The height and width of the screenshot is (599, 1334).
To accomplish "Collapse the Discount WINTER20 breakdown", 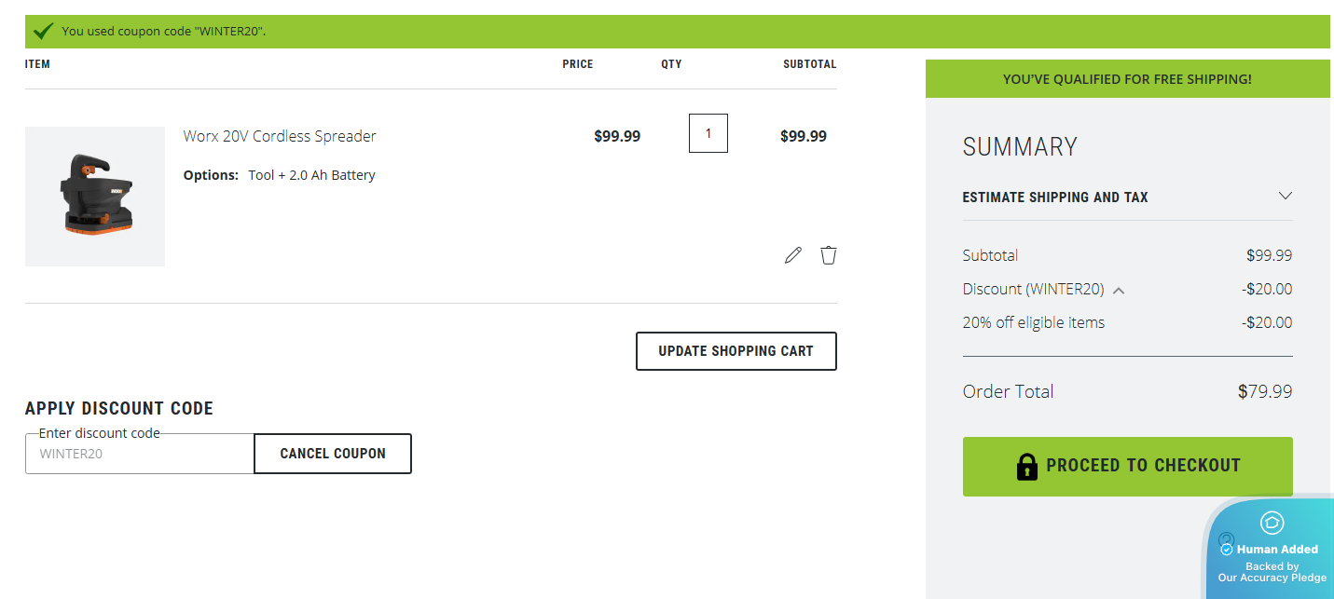I will [x=1119, y=290].
